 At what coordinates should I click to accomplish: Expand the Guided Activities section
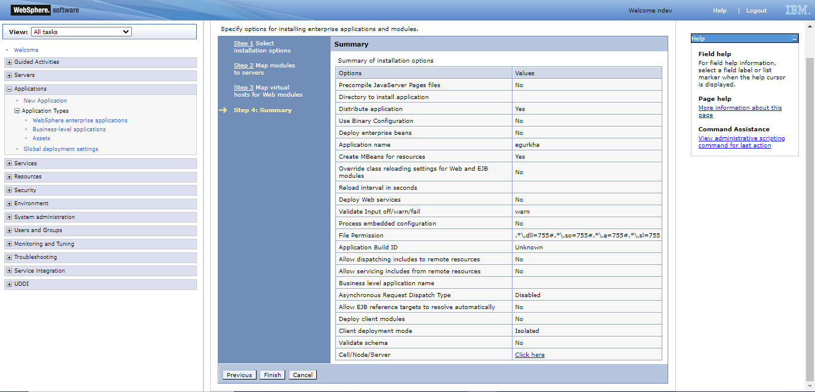tap(9, 62)
